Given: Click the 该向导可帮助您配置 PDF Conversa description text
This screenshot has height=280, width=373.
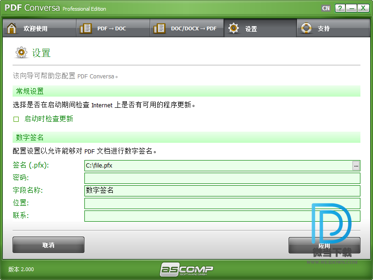Looking at the screenshot, I should (65, 76).
